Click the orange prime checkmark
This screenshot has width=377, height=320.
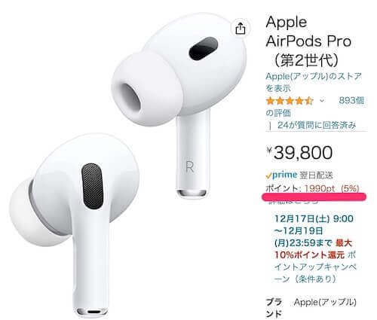(268, 176)
